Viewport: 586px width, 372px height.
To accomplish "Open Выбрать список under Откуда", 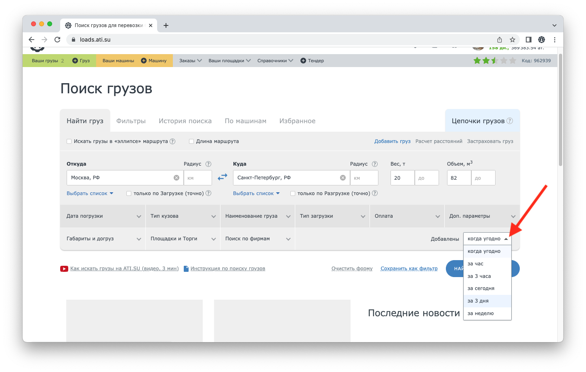I will (x=90, y=193).
